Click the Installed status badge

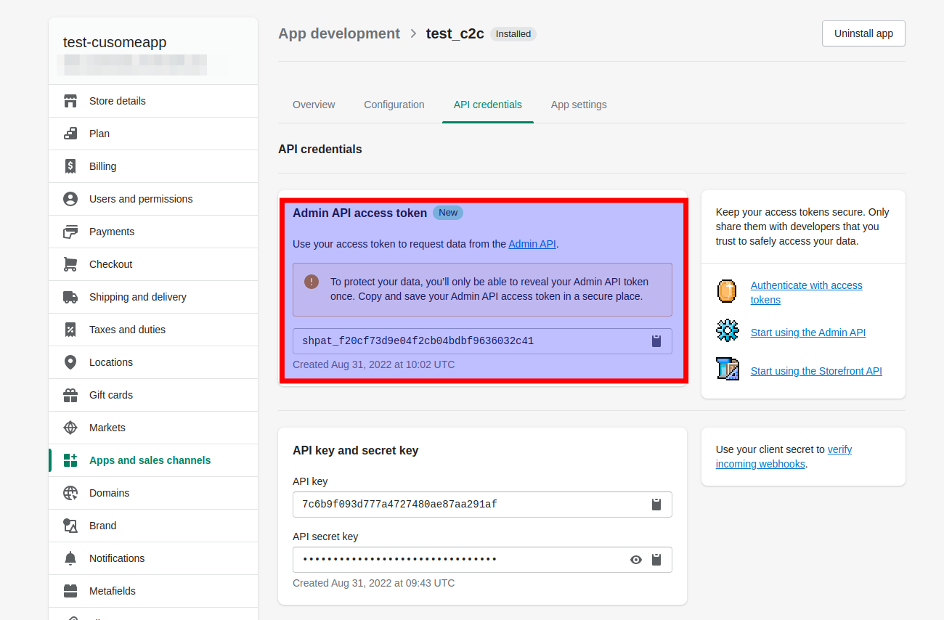click(x=513, y=34)
